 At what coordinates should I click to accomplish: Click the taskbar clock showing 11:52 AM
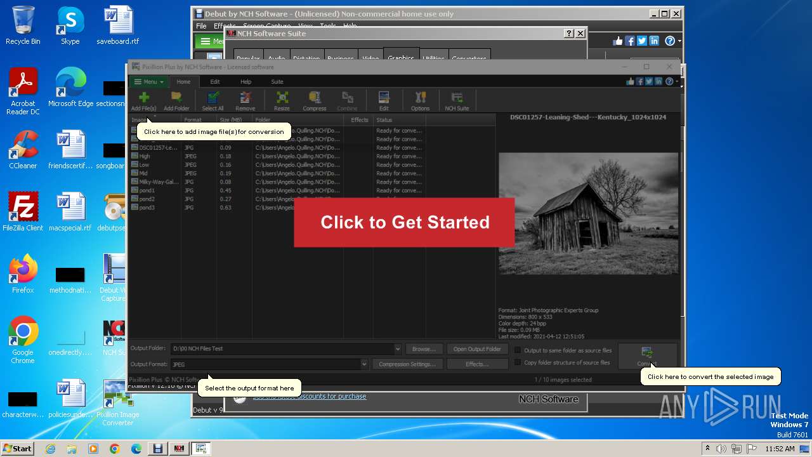pyautogui.click(x=780, y=449)
